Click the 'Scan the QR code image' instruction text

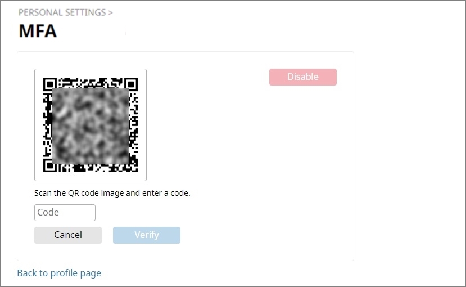(x=79, y=193)
